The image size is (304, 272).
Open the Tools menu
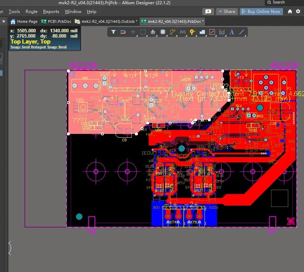point(14,12)
